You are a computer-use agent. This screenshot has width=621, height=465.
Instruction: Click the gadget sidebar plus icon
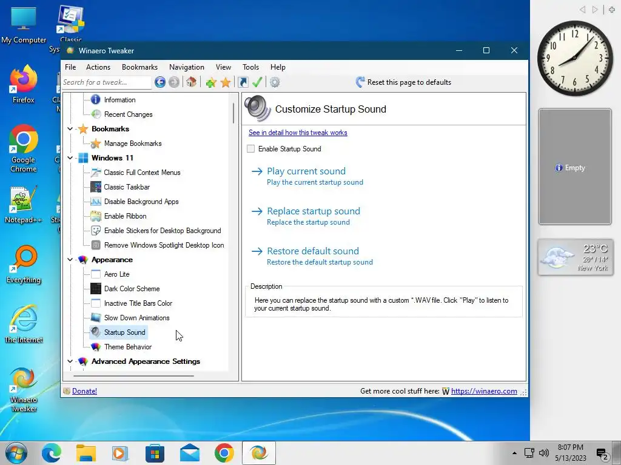click(612, 10)
